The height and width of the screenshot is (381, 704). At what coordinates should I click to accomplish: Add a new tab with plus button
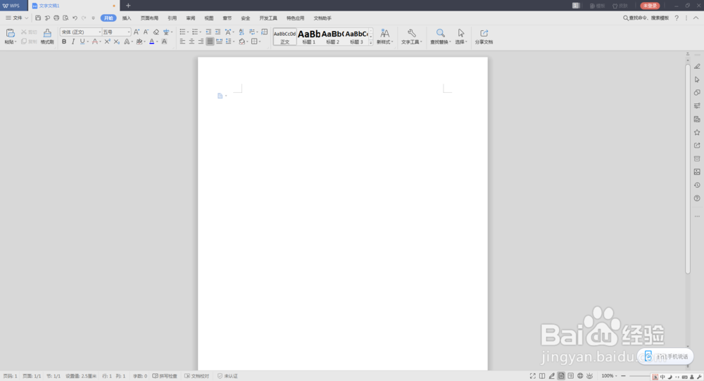128,6
